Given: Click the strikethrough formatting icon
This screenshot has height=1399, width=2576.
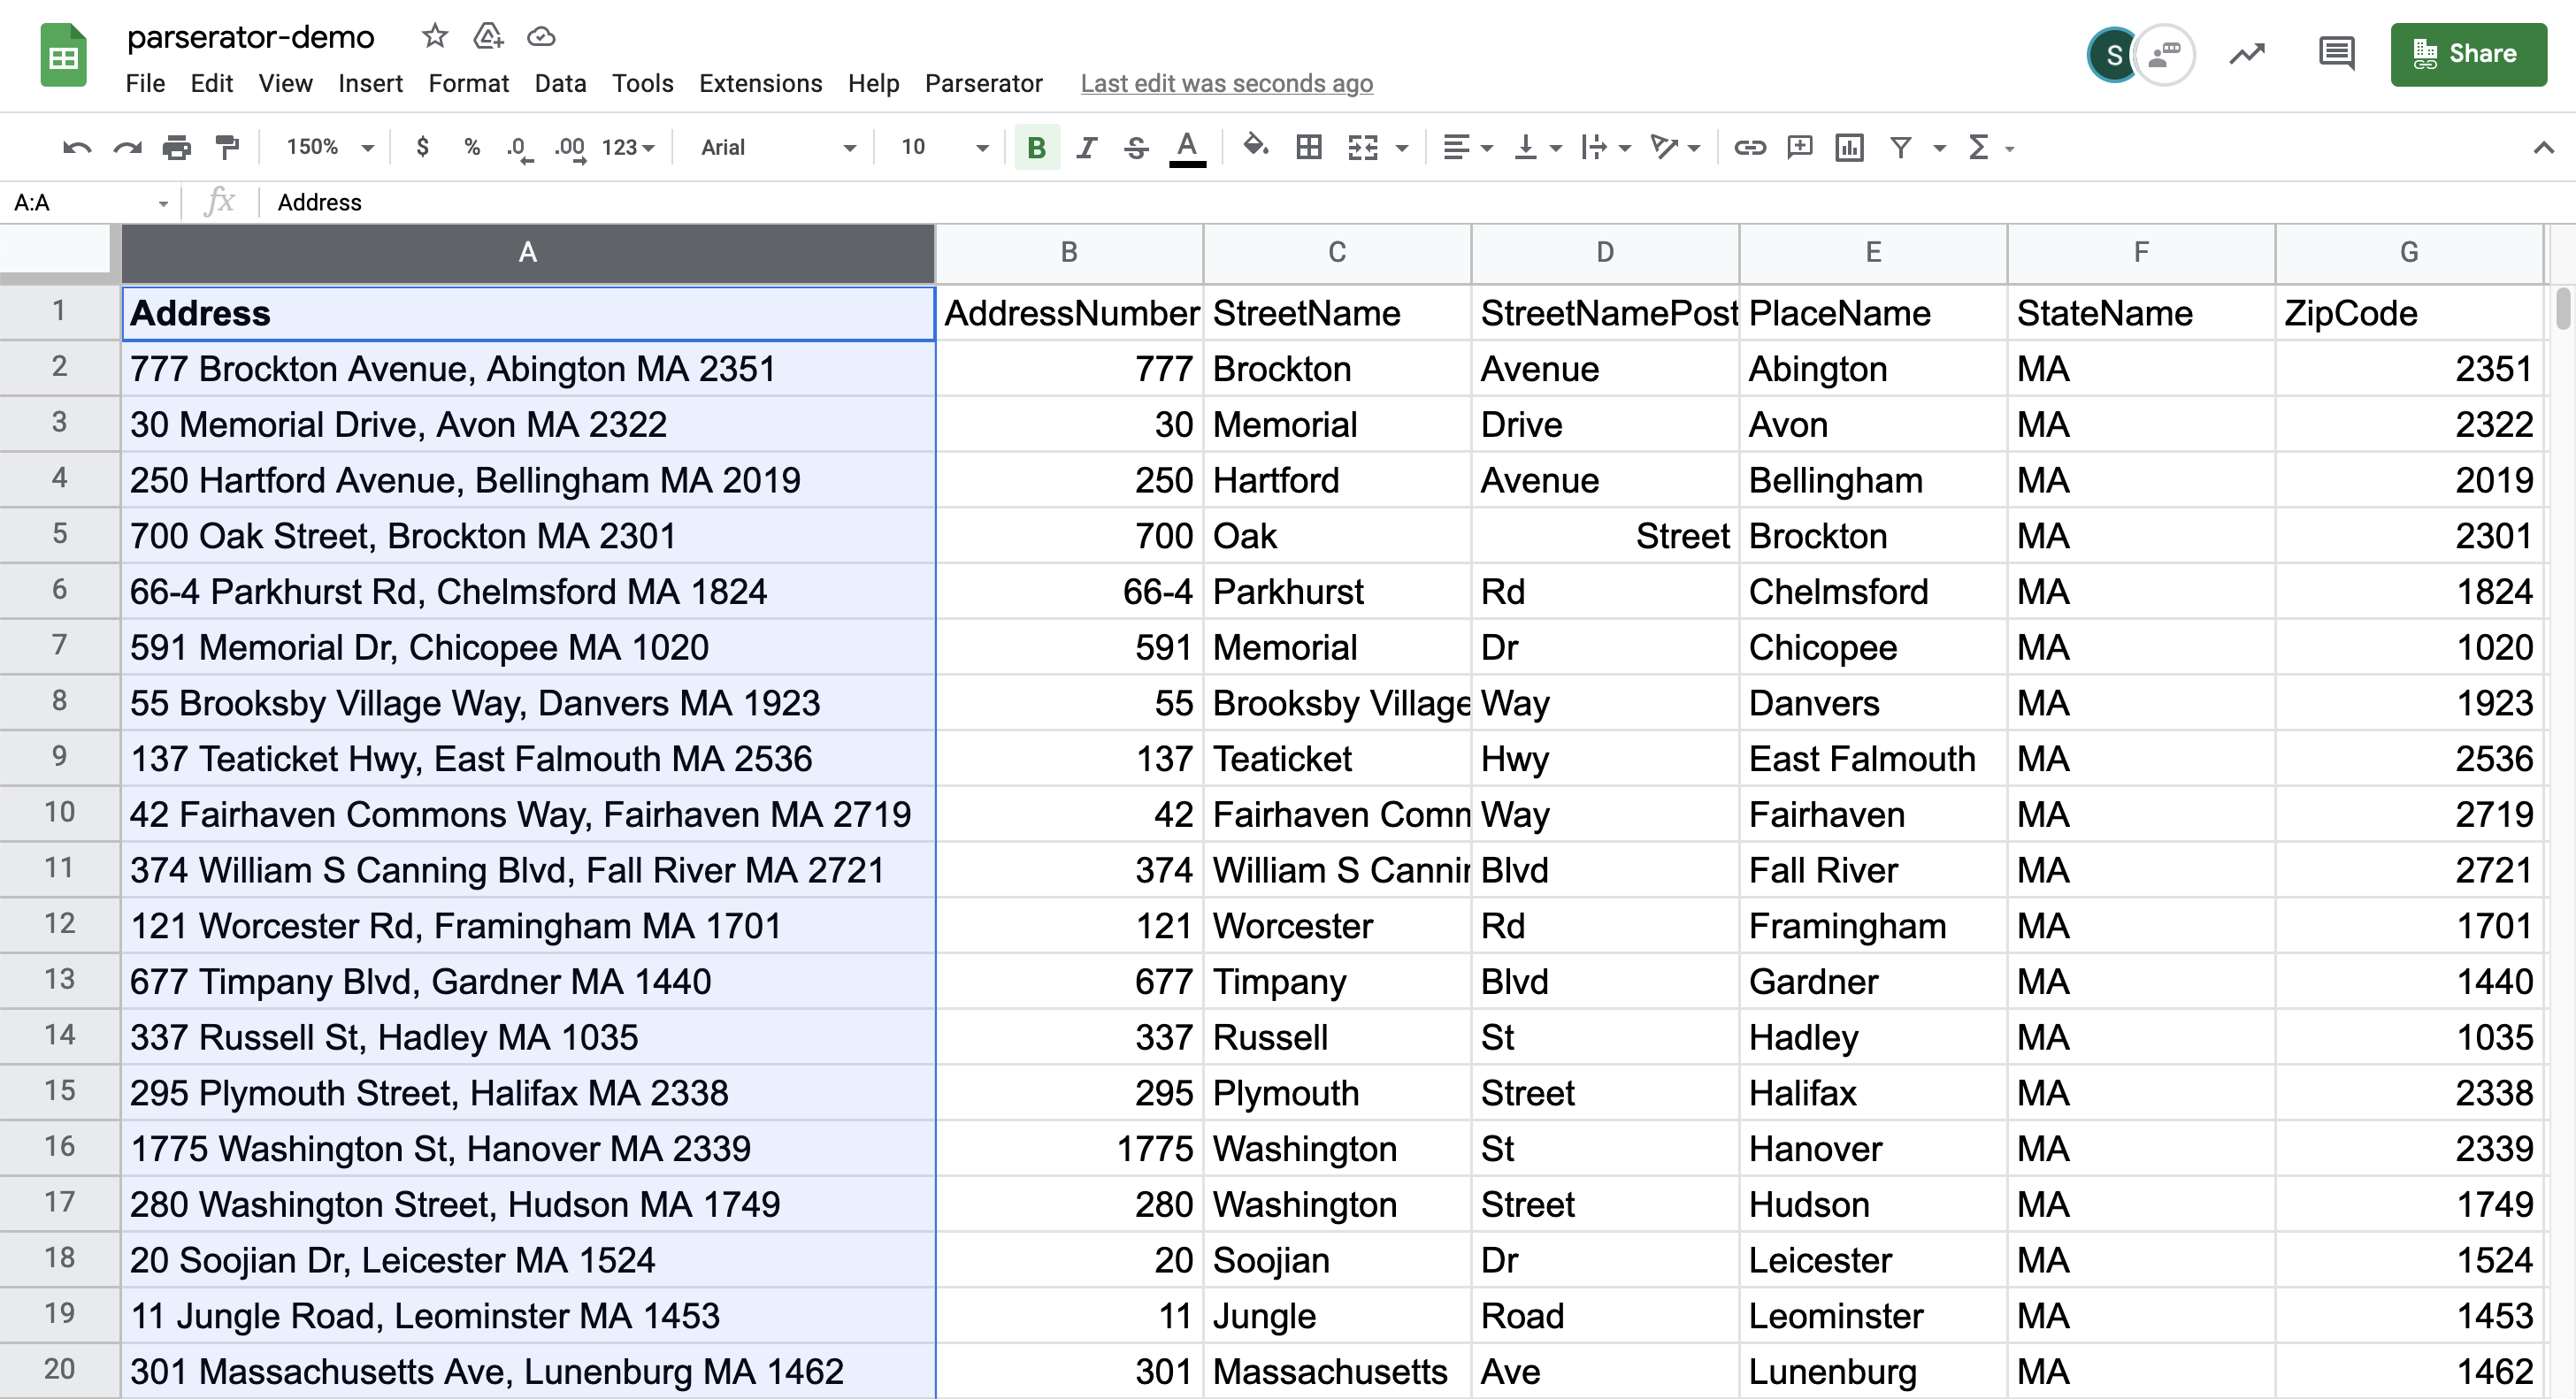Looking at the screenshot, I should click(x=1136, y=147).
